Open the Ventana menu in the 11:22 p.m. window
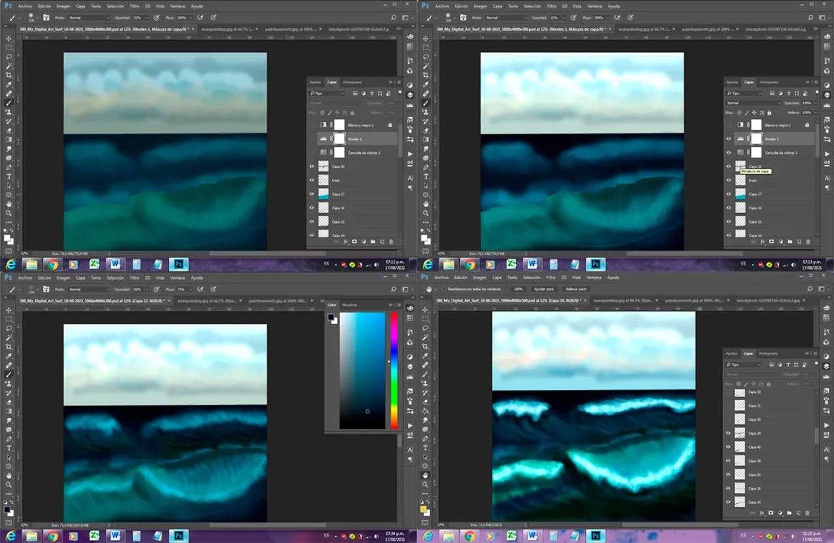The height and width of the screenshot is (543, 834). (x=594, y=278)
